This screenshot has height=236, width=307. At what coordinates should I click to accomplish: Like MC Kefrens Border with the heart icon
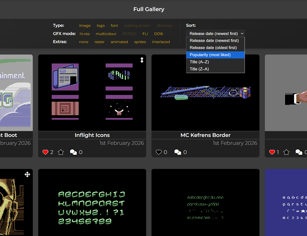[x=158, y=152]
